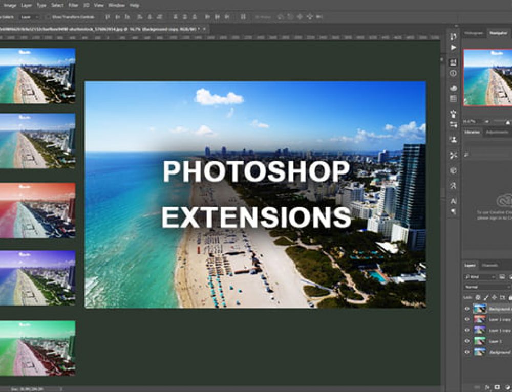Open the highlighted Properties panel icon

click(453, 62)
